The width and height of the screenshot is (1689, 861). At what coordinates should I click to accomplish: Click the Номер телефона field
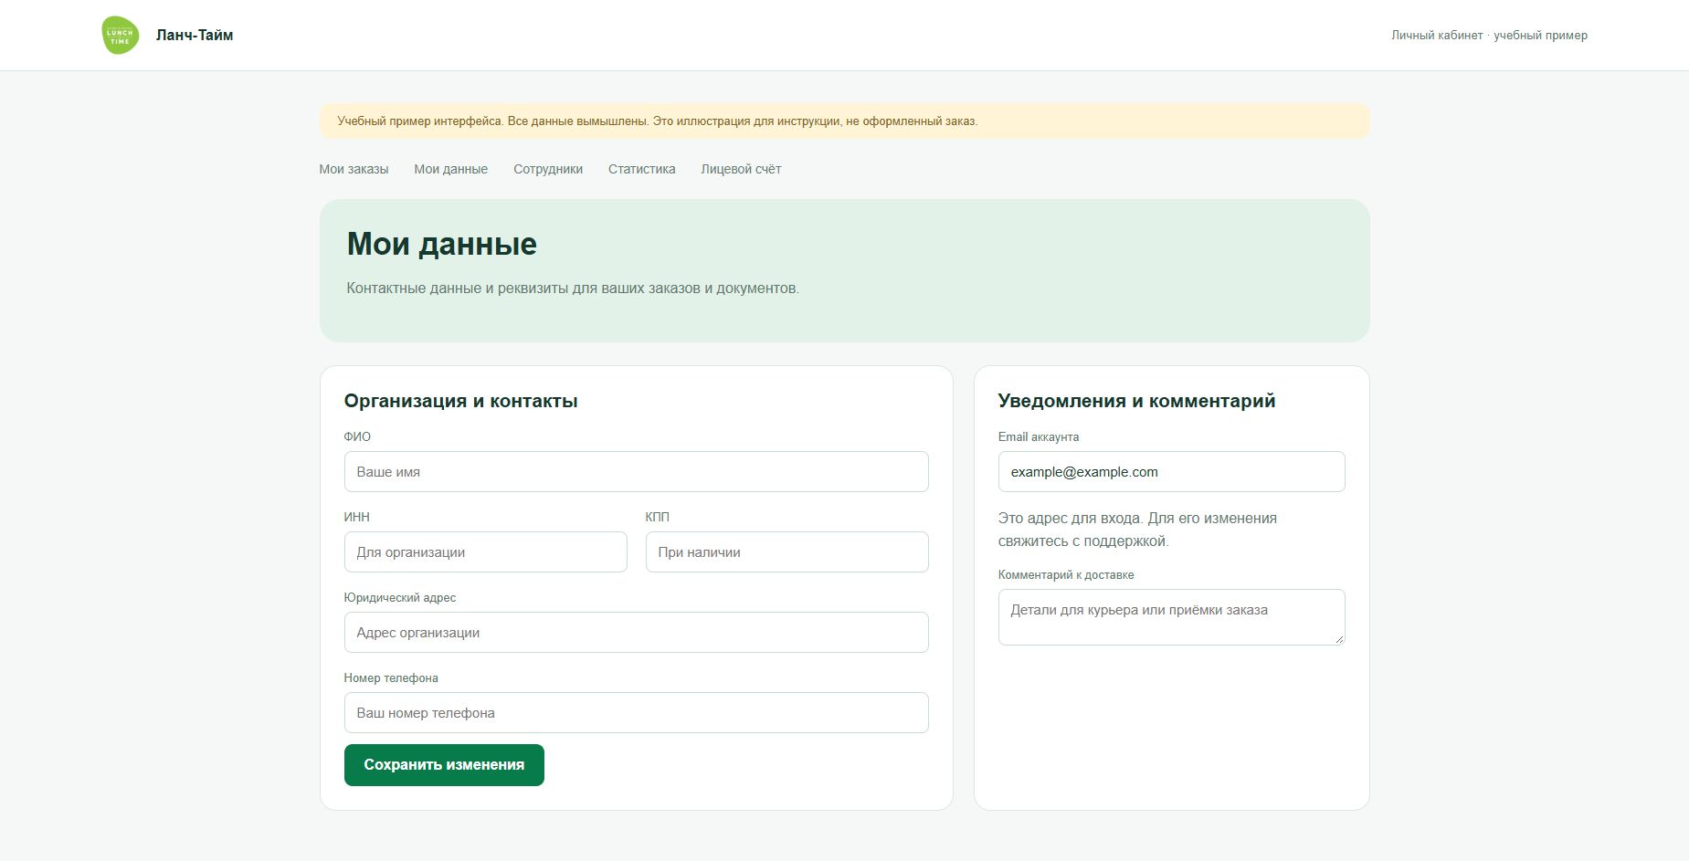pyautogui.click(x=636, y=713)
